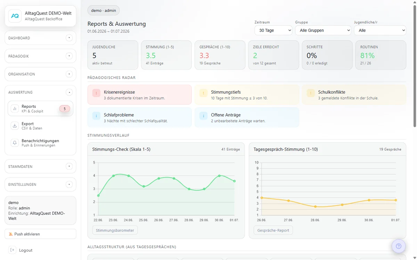This screenshot has width=417, height=260.
Task: Click the Reports bar chart icon
Action: (x=15, y=109)
